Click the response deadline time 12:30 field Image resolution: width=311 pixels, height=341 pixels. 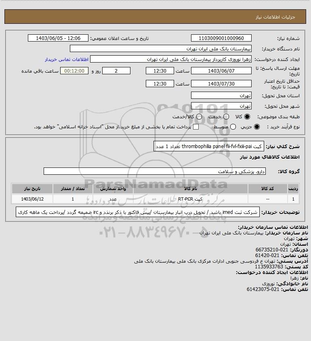tap(160, 71)
